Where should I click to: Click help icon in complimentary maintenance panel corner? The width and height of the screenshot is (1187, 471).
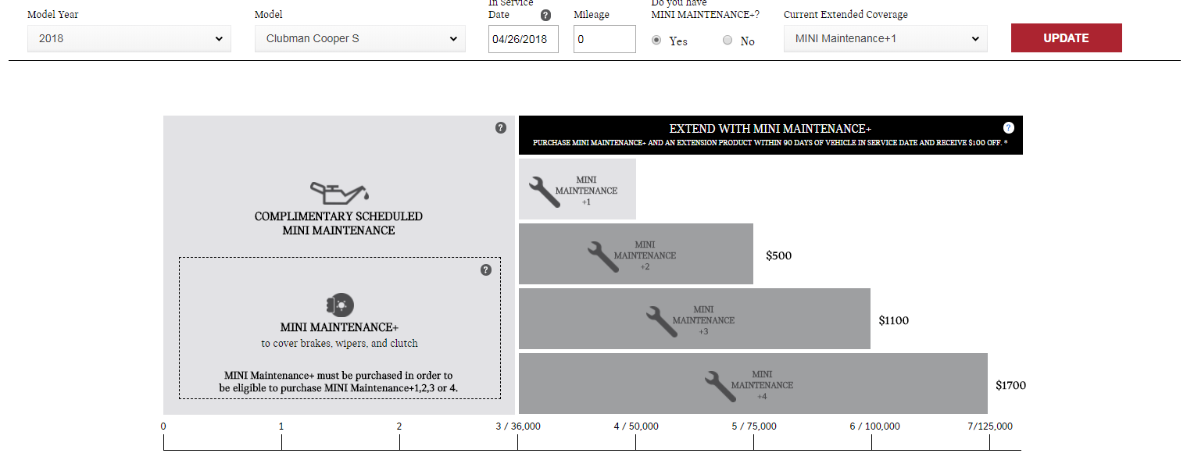click(501, 128)
